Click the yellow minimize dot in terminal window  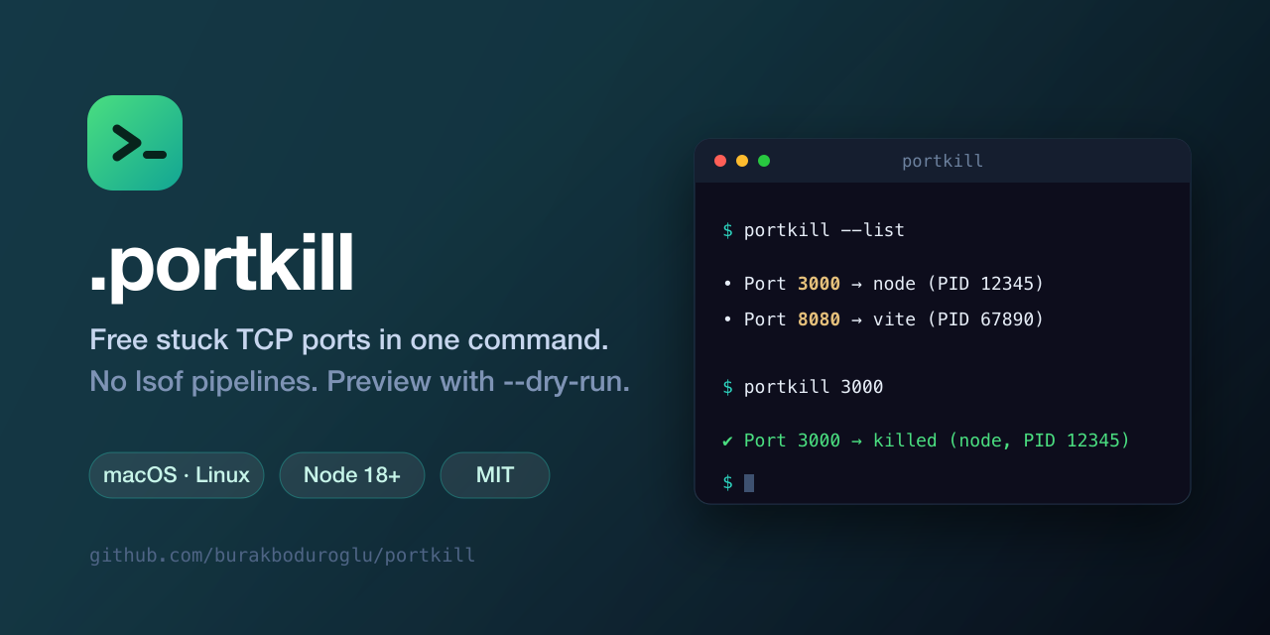[742, 161]
